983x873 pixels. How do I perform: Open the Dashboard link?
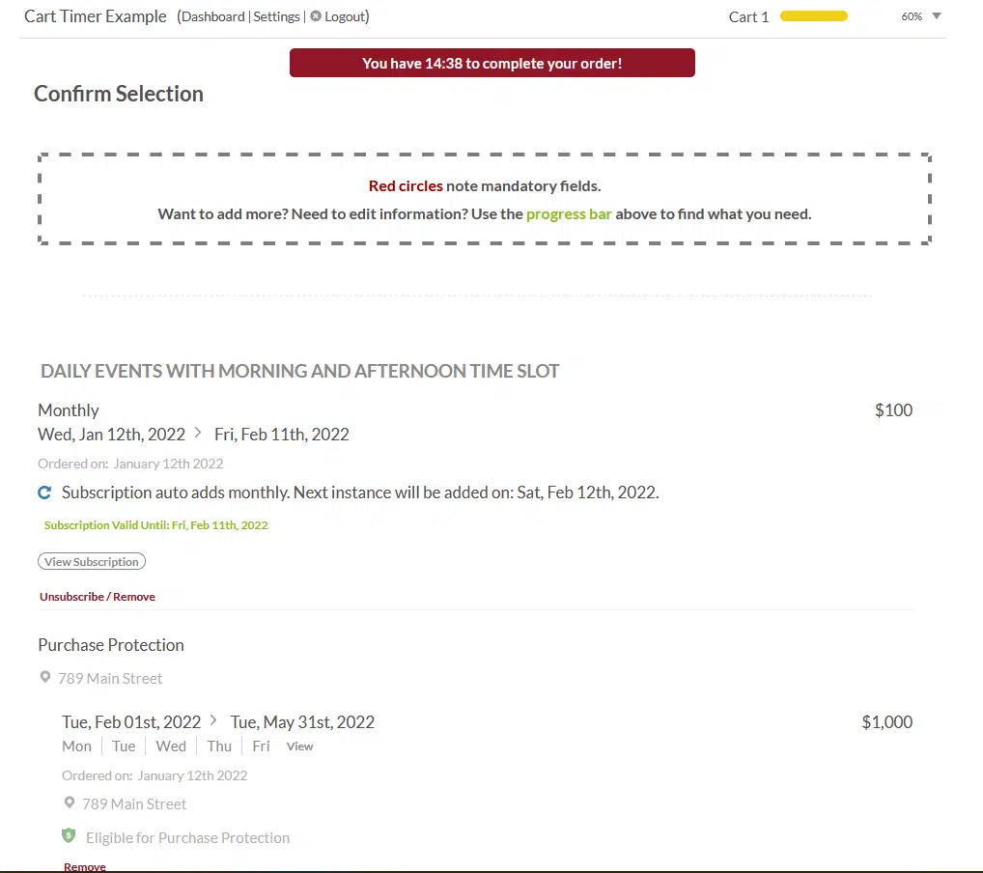click(x=213, y=16)
